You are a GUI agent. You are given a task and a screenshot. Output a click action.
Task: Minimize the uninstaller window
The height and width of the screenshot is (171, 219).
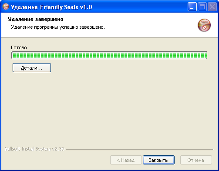192,7
